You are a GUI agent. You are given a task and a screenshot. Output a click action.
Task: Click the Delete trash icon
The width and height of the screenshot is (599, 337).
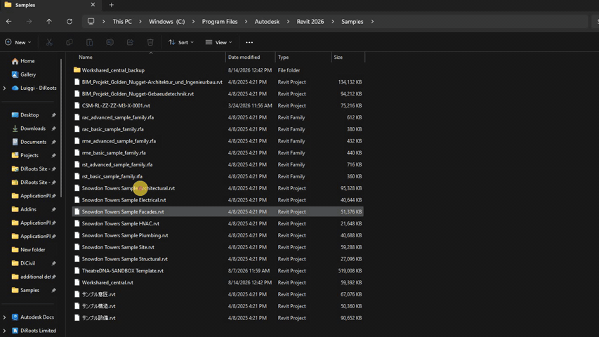pyautogui.click(x=150, y=42)
